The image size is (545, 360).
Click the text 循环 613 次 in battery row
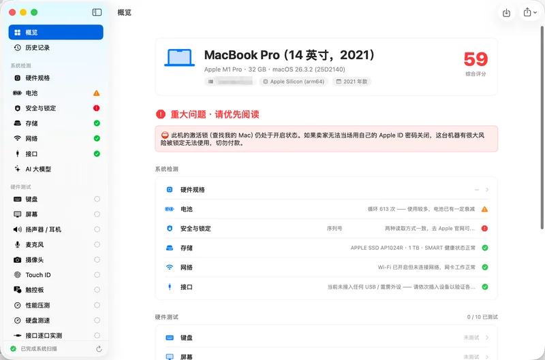(381, 209)
